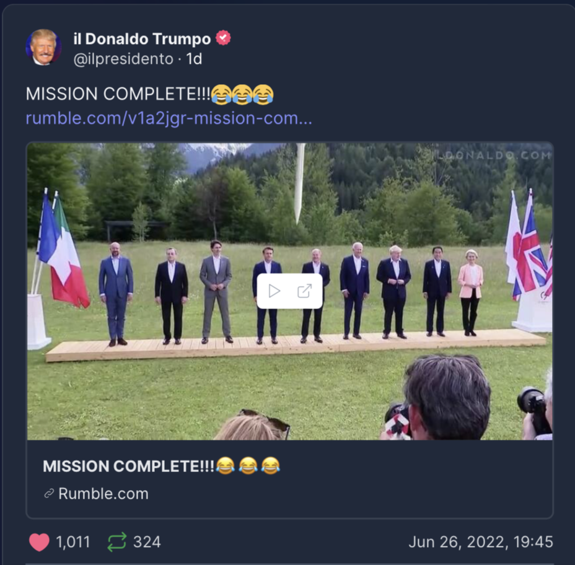Repost using the green arrows icon
575x565 pixels.
point(117,542)
